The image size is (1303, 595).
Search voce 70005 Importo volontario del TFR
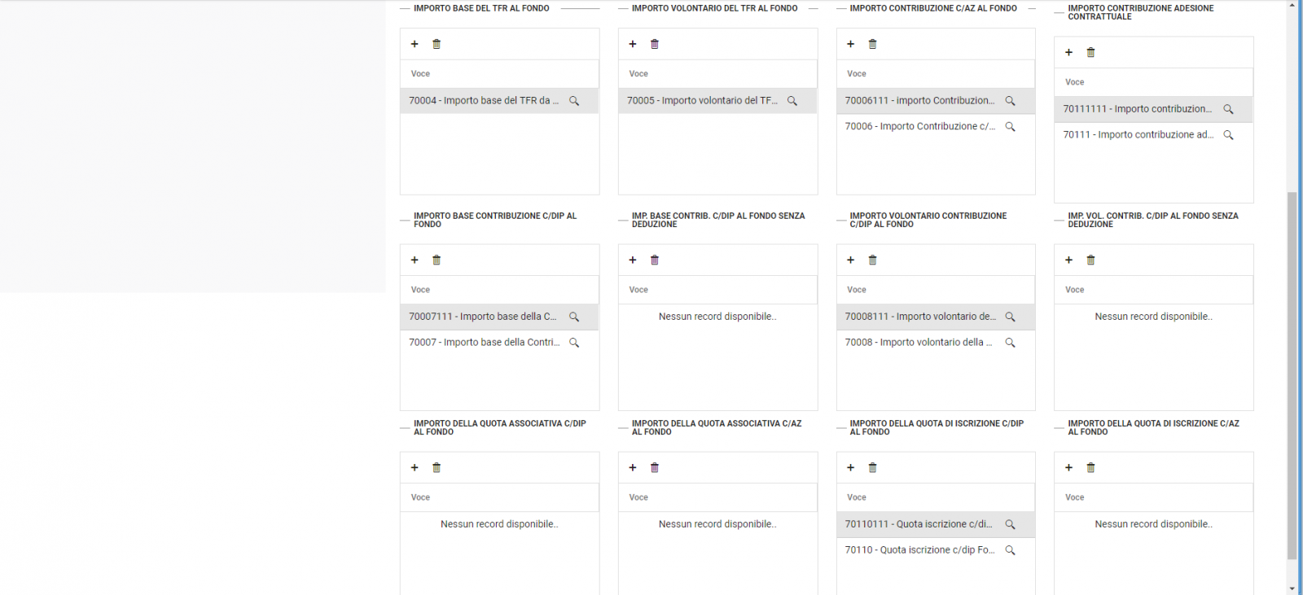(x=792, y=101)
